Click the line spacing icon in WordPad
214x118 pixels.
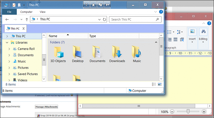[x=179, y=32]
